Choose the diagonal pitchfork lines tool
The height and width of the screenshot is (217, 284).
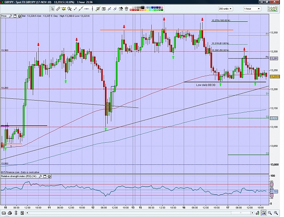pos(115,9)
